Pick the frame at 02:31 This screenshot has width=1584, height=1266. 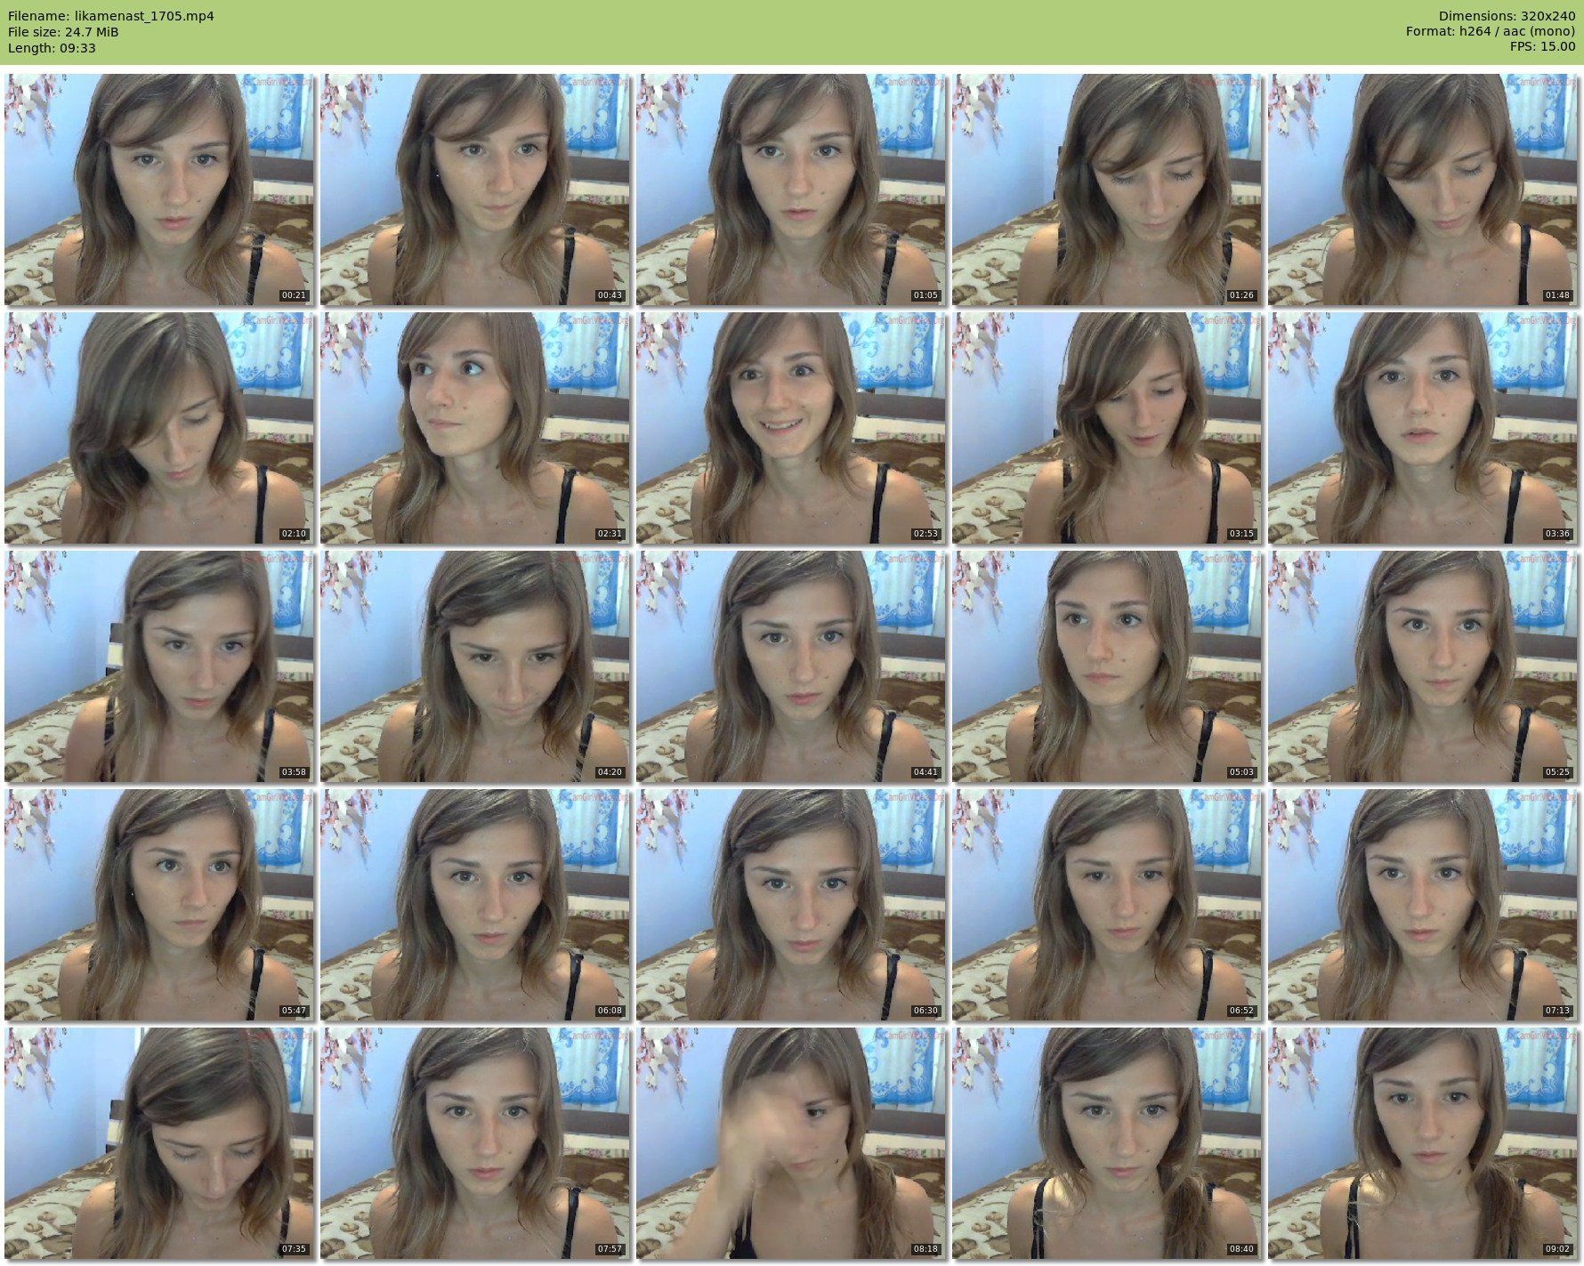point(474,428)
